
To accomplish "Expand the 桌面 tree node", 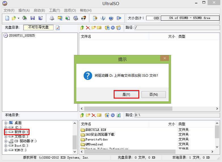I will [6, 123].
